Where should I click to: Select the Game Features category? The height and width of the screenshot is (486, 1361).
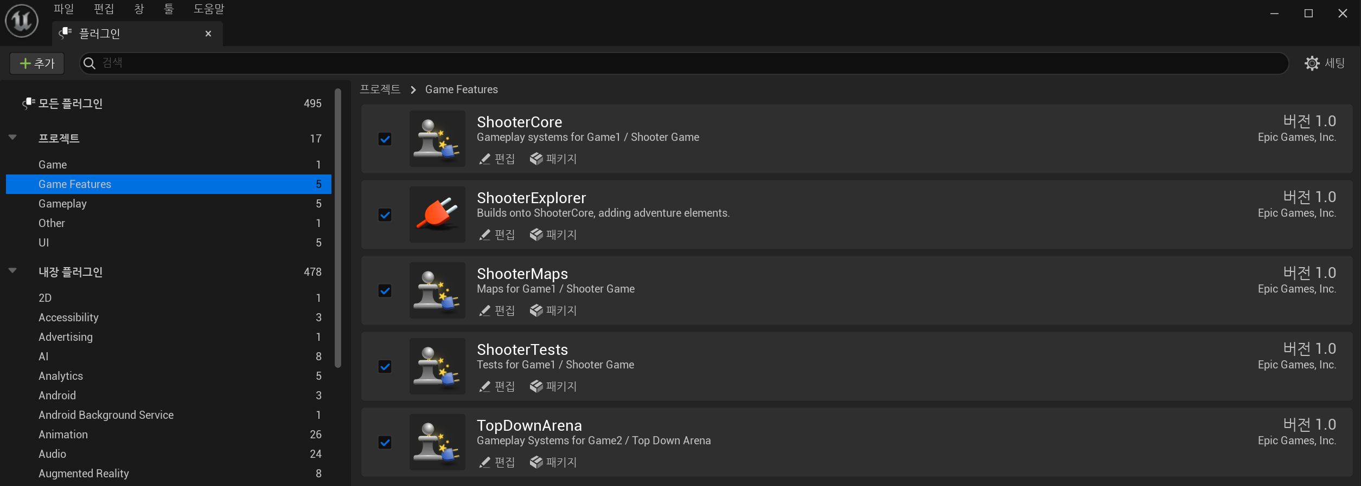(169, 184)
